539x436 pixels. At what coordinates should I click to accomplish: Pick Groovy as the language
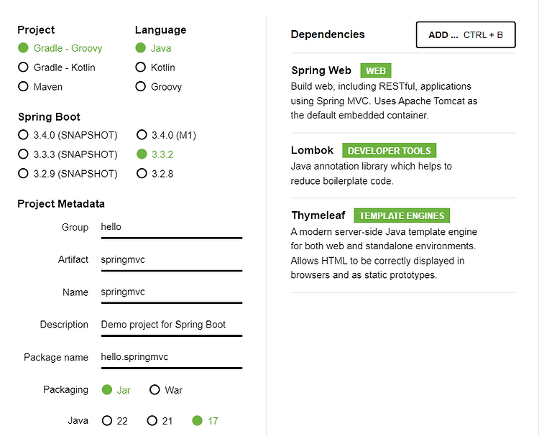coord(141,87)
